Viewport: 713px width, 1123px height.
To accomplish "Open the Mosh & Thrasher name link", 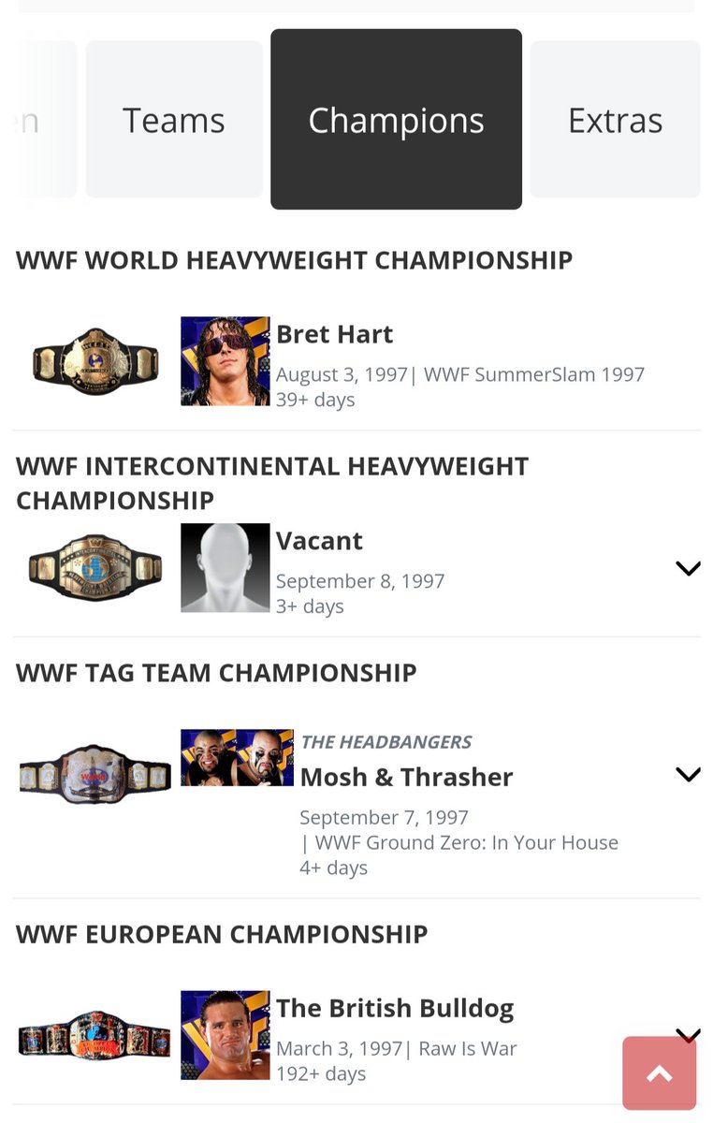I will tap(406, 777).
